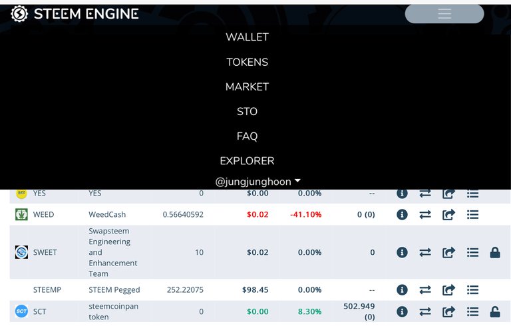Collapse the hamburger navigation menu
The image size is (511, 326).
click(x=444, y=14)
